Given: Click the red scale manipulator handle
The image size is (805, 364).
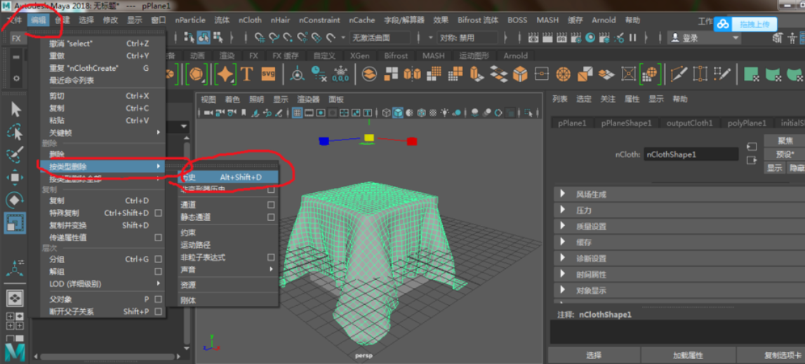Looking at the screenshot, I should (412, 142).
